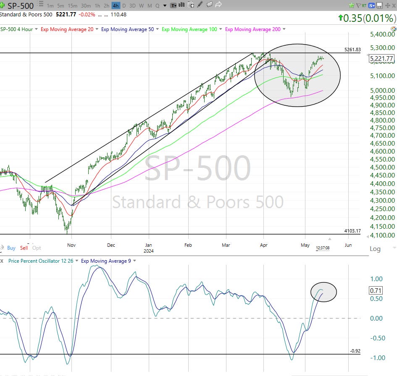This screenshot has width=397, height=376.
Task: Switch to the 30m timeframe
Action: tap(86, 5)
